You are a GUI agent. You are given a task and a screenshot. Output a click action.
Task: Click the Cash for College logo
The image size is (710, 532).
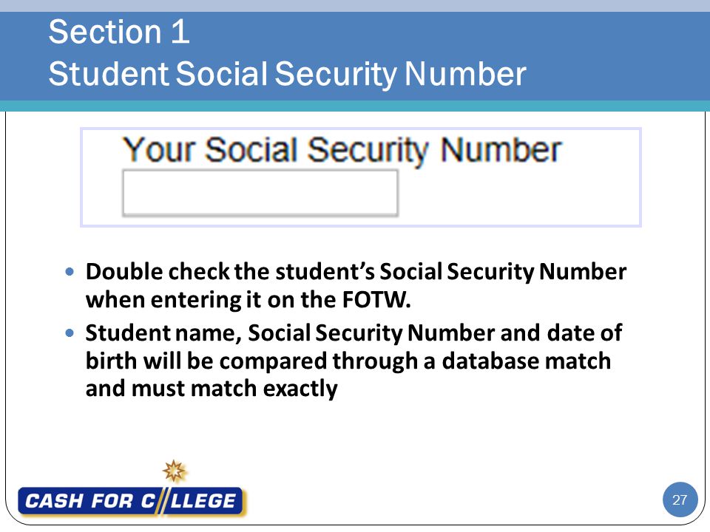131,501
